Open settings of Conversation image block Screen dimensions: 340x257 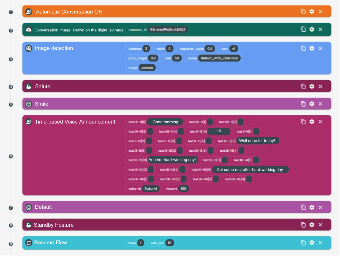pyautogui.click(x=312, y=29)
